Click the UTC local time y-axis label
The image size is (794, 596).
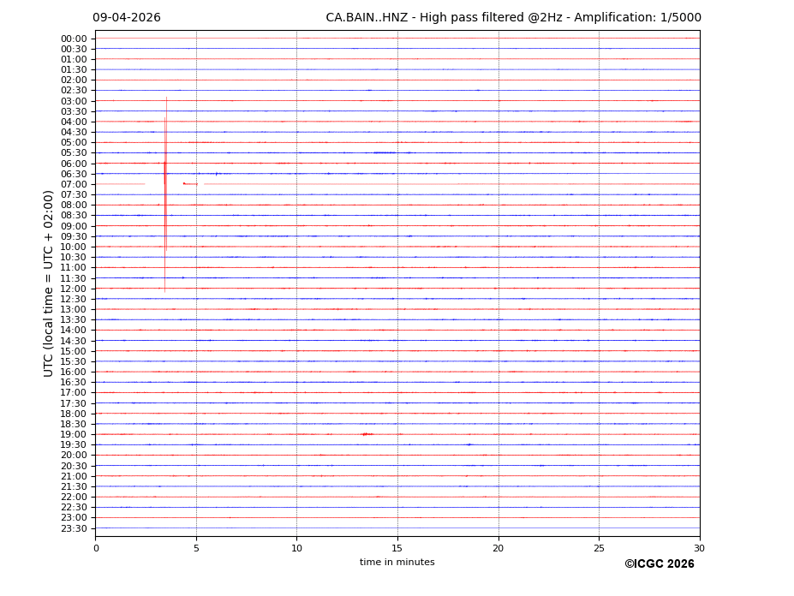click(49, 283)
